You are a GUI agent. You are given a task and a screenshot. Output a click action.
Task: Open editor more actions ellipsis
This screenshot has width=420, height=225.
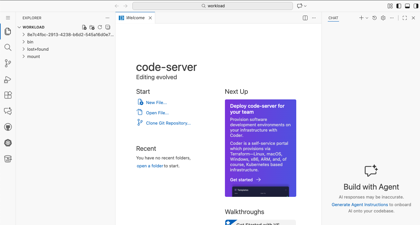314,18
